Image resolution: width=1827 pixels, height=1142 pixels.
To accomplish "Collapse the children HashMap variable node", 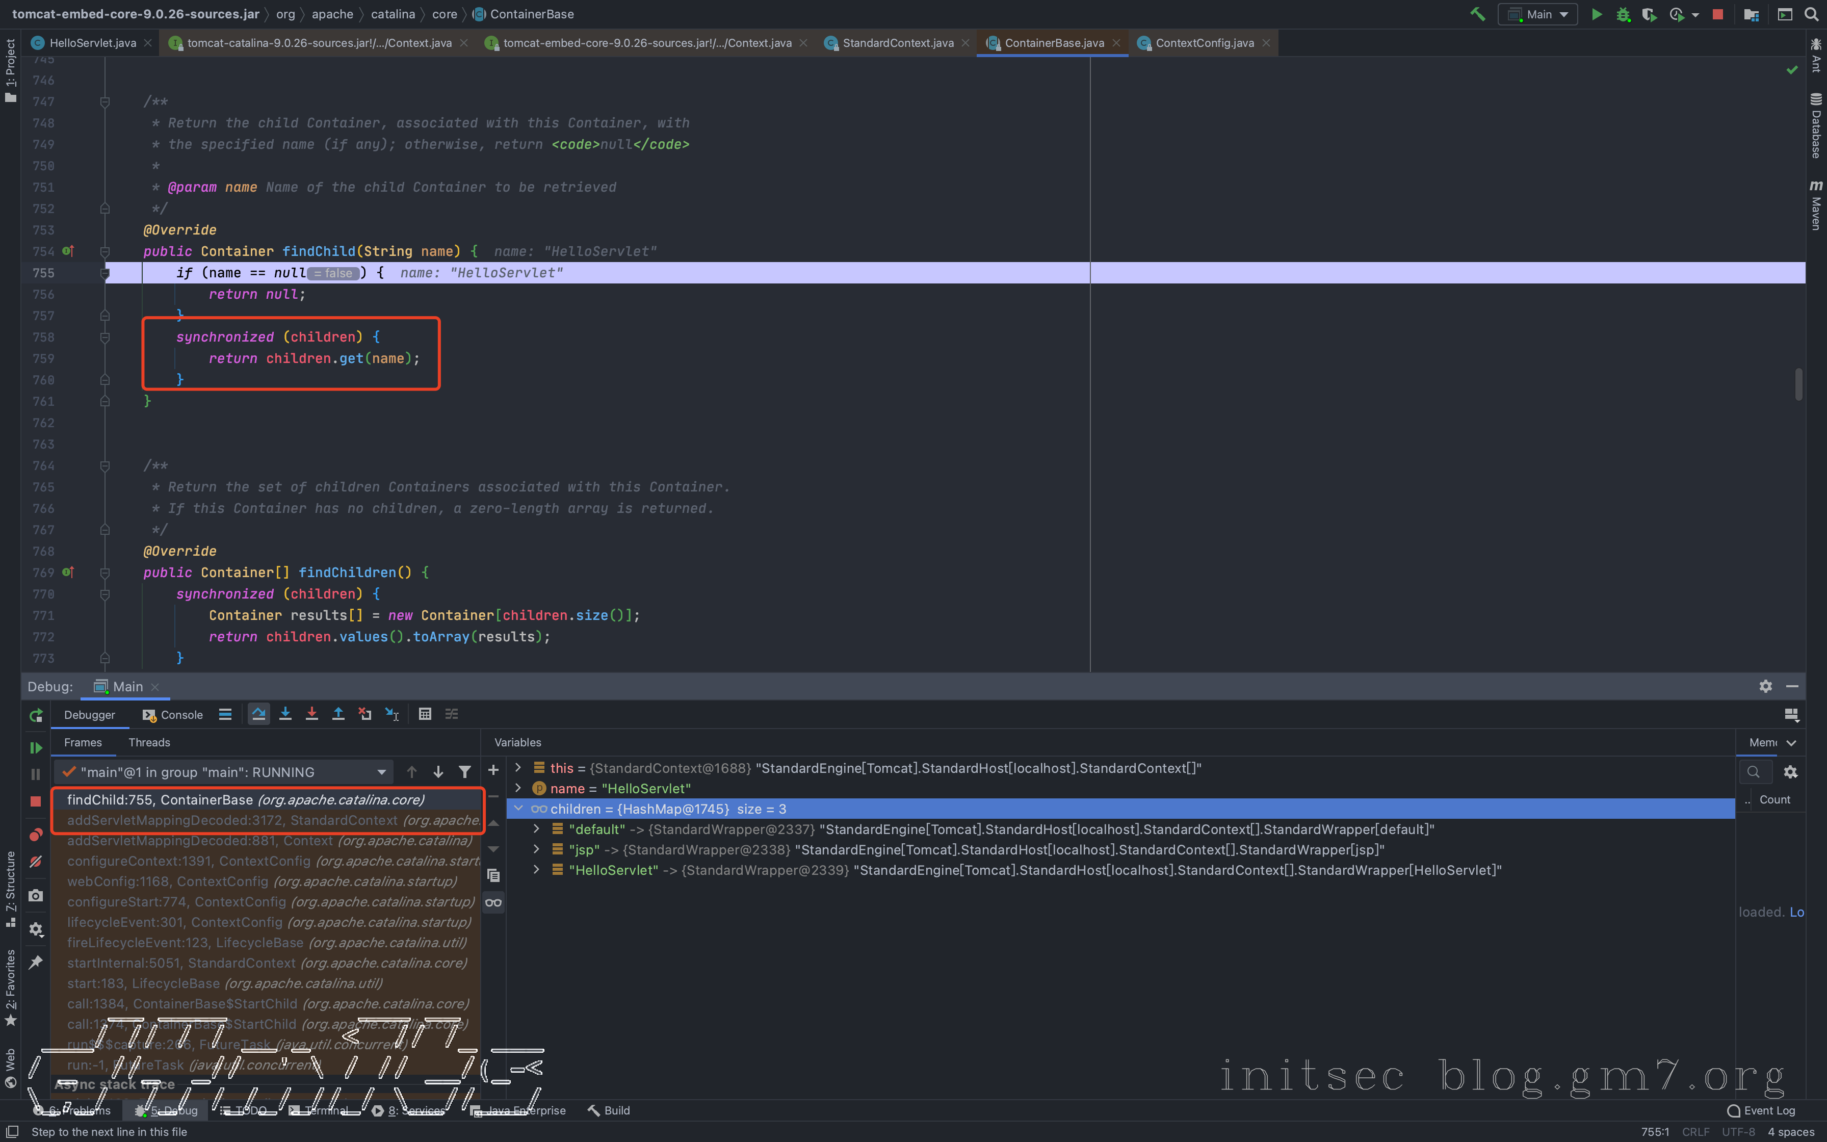I will pos(518,808).
